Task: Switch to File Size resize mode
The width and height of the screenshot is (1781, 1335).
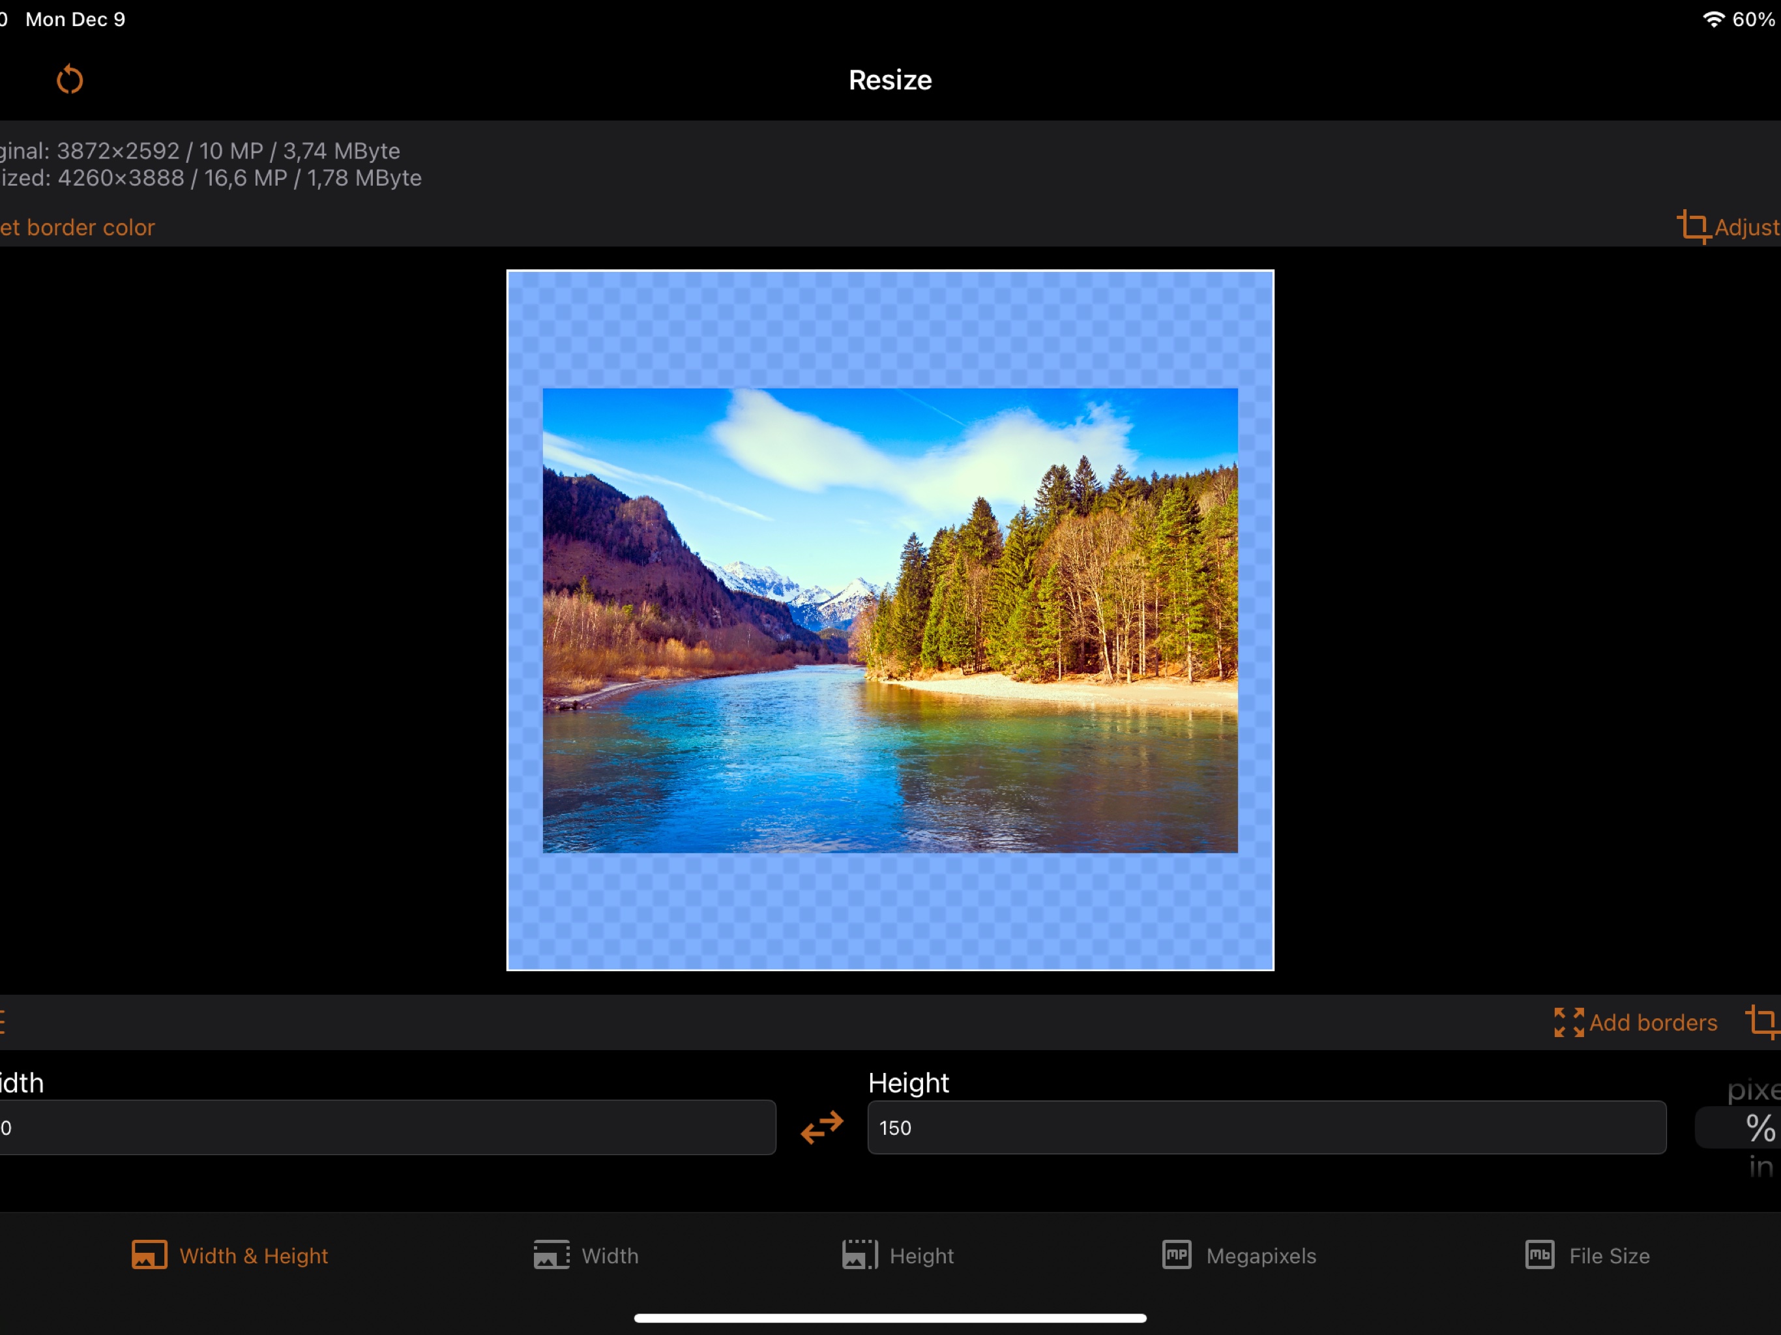Action: [1586, 1254]
